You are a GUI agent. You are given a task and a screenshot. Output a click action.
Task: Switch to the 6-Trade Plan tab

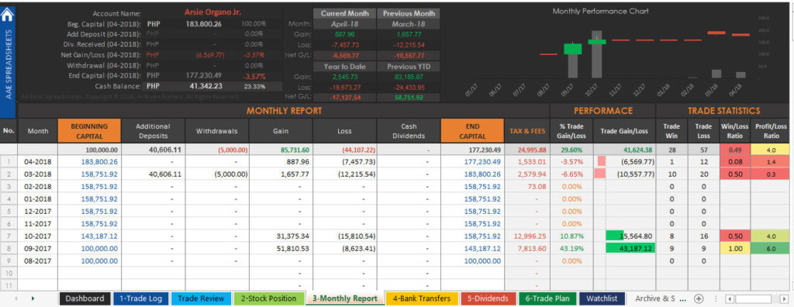tap(547, 299)
